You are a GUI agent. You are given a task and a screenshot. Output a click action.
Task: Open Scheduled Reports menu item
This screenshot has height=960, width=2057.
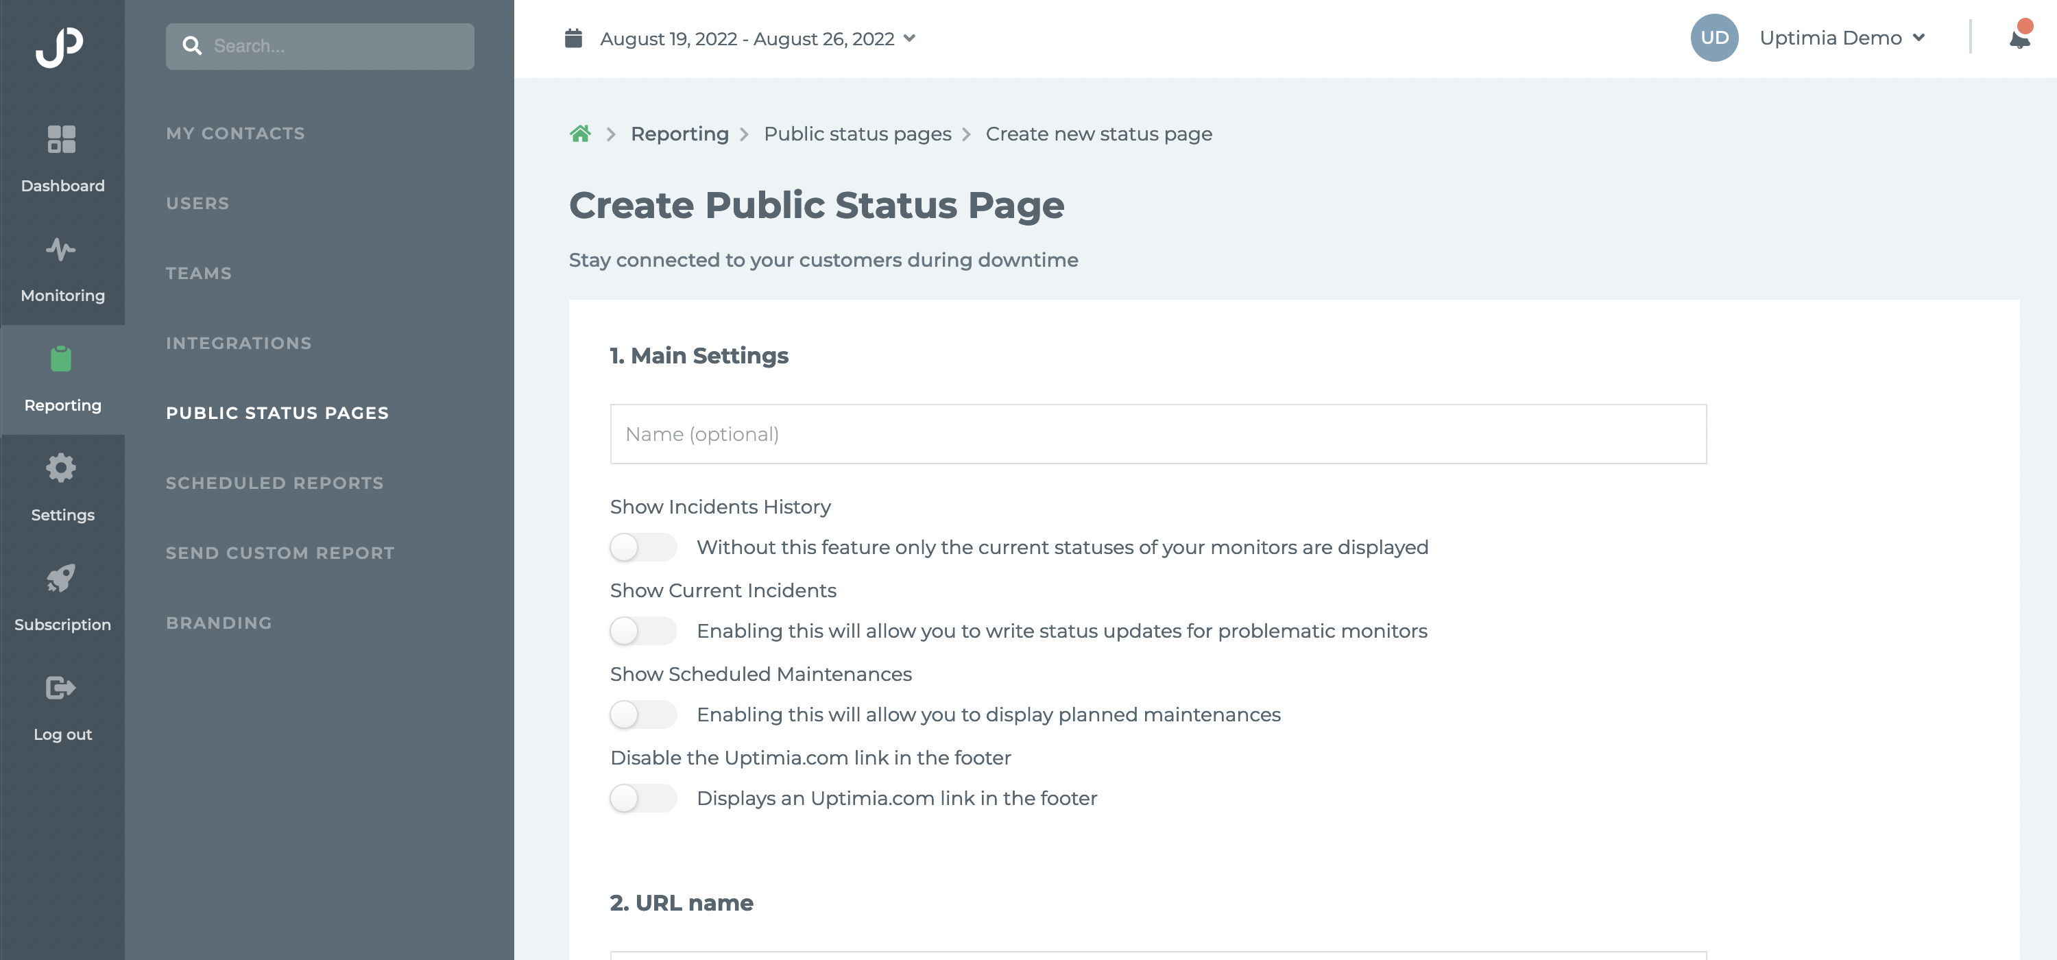pos(275,482)
